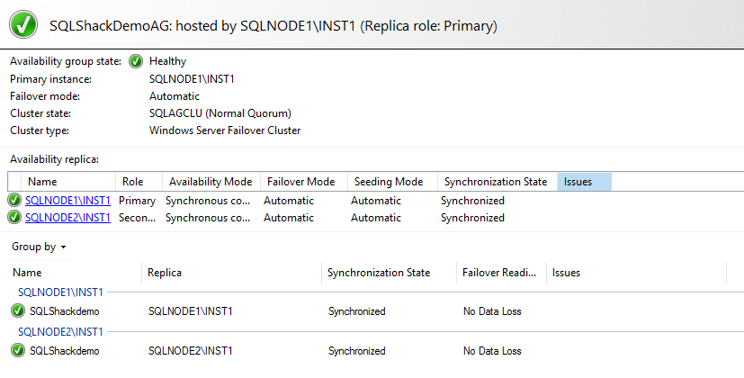Open the SQLNODE2\INST1 replica link
The image size is (744, 378).
[x=67, y=217]
